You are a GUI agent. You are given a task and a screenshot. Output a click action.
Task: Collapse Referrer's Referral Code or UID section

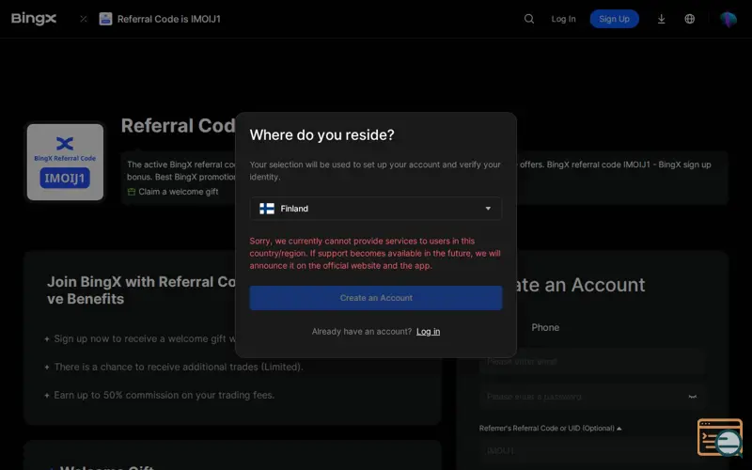tap(550, 429)
